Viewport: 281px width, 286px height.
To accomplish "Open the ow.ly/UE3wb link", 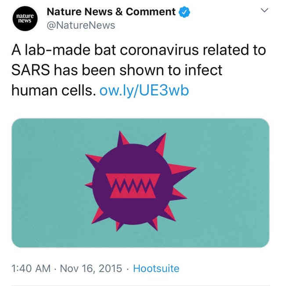I will tap(144, 91).
